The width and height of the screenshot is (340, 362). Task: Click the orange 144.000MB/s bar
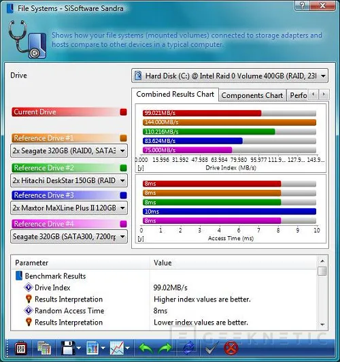coord(229,122)
